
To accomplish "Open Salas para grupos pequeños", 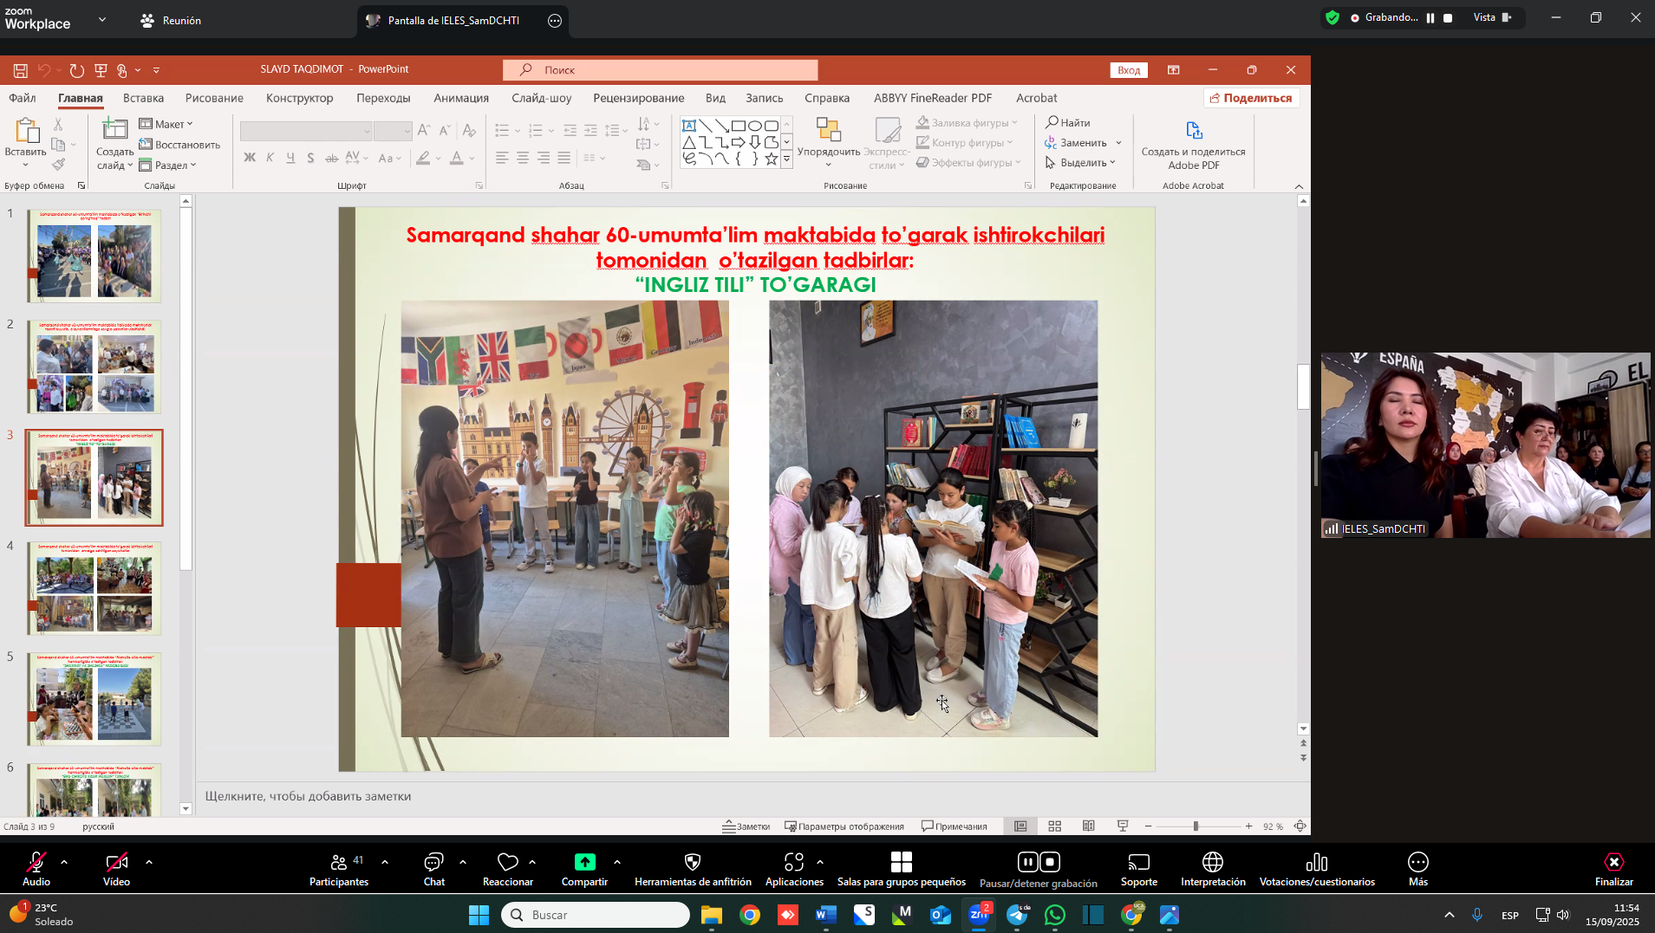I will [x=902, y=869].
